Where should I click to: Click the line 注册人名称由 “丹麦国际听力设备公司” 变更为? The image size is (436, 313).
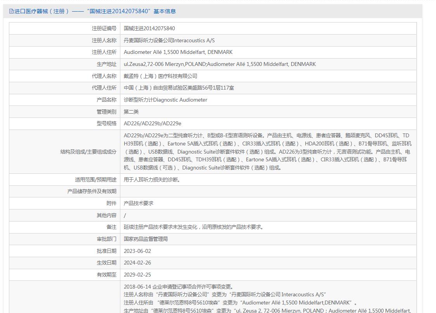[225, 295]
